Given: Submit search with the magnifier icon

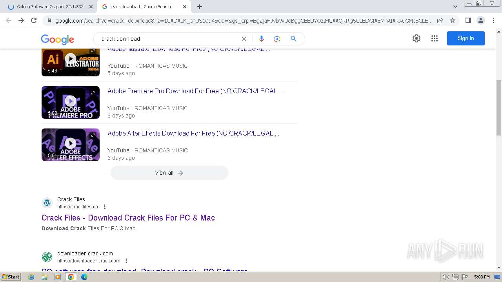Looking at the screenshot, I should (293, 39).
